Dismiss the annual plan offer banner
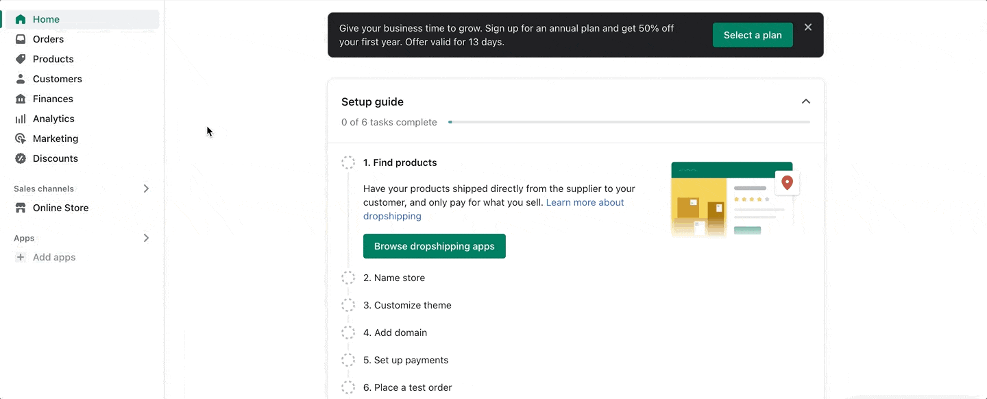The width and height of the screenshot is (987, 399). point(808,27)
